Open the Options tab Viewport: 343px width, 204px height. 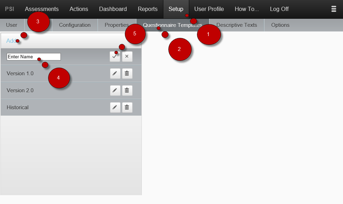(x=280, y=25)
